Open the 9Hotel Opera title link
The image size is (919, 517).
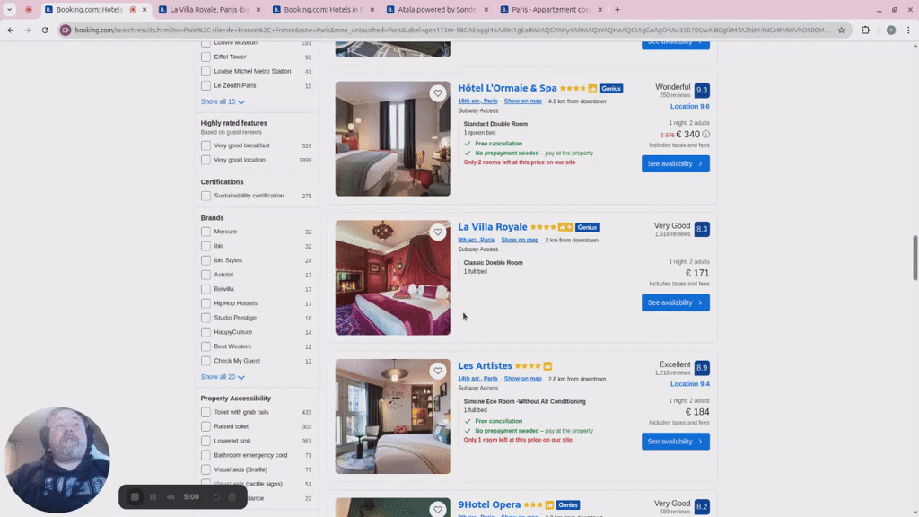[489, 504]
